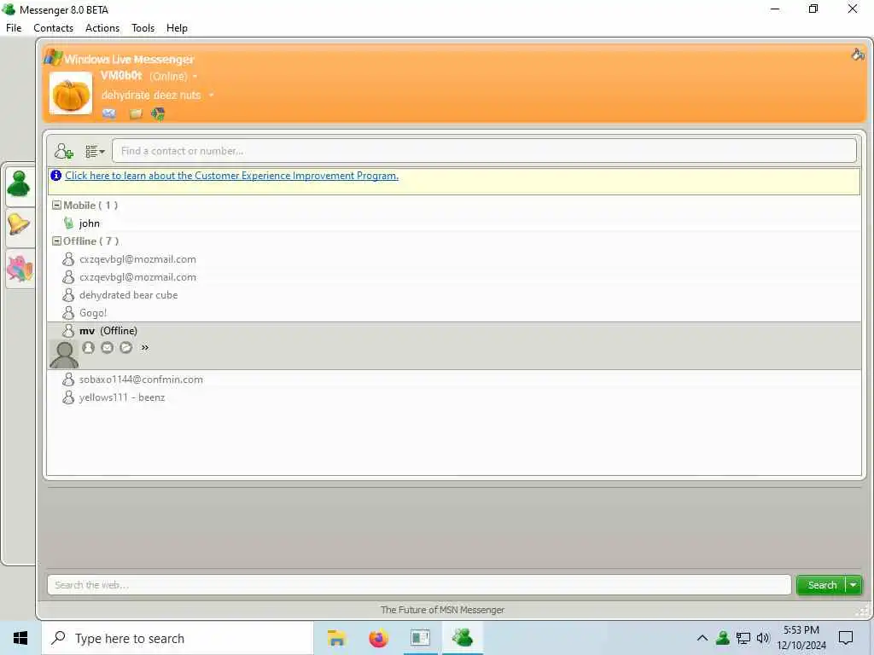The image size is (874, 655).
Task: Open the Help menu
Action: (x=178, y=28)
